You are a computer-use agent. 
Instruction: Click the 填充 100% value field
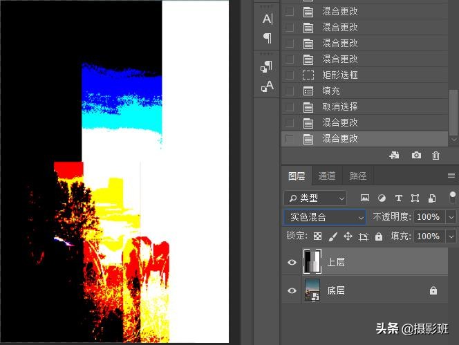(430, 236)
